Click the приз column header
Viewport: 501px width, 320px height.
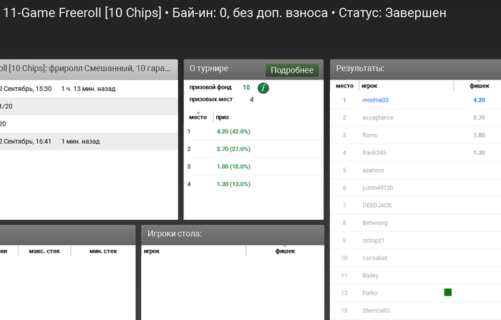[222, 117]
